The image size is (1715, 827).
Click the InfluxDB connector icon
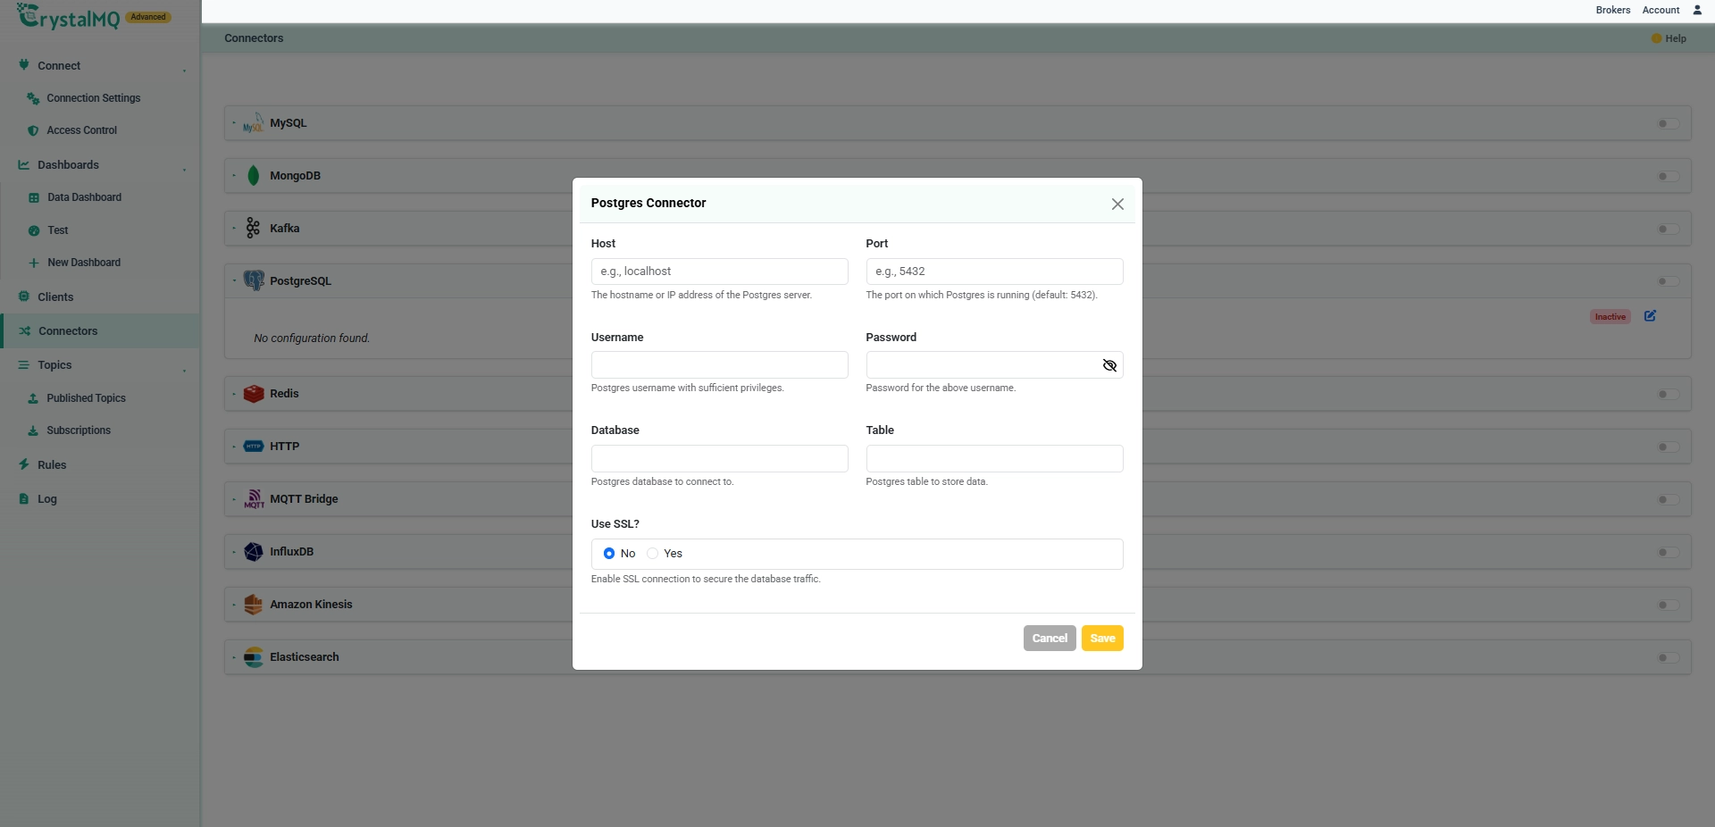[x=254, y=552]
